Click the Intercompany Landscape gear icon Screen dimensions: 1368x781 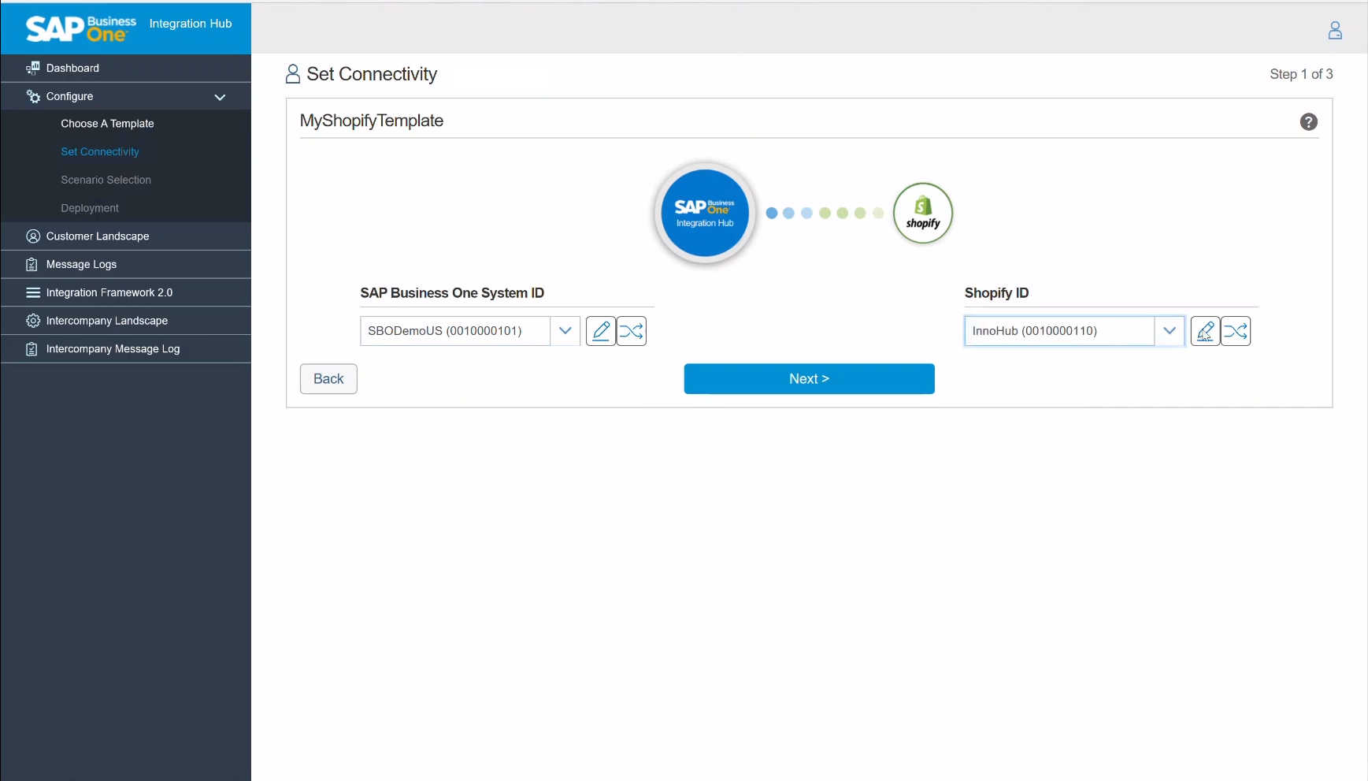coord(33,321)
